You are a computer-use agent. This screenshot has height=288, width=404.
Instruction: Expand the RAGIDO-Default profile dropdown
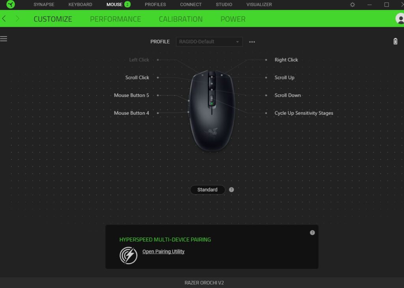(x=209, y=42)
